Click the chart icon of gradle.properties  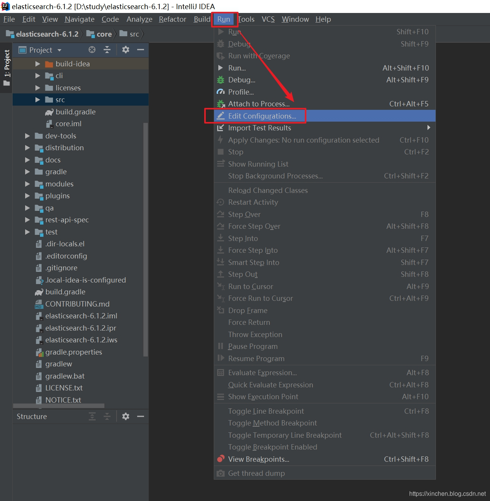[x=39, y=352]
